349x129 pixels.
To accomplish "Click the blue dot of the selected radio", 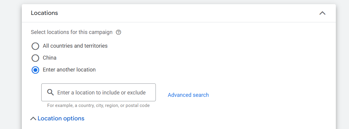I will click(x=35, y=70).
